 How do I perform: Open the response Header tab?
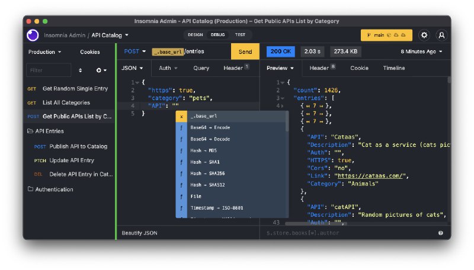(322, 68)
